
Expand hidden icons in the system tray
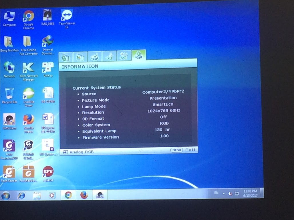pos(224,193)
